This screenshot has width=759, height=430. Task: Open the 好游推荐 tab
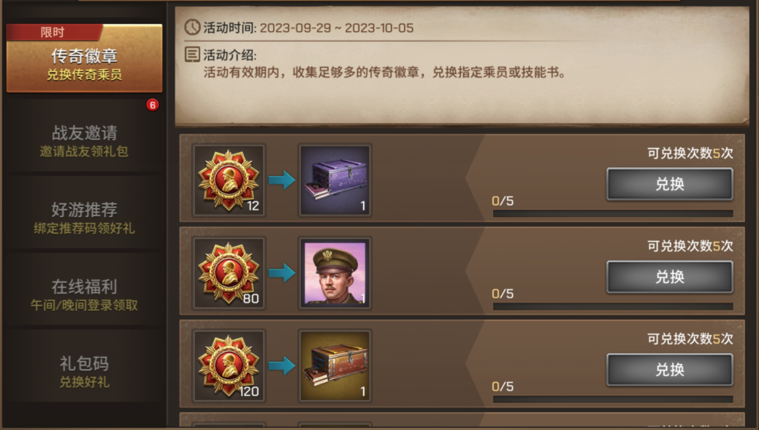click(x=84, y=218)
